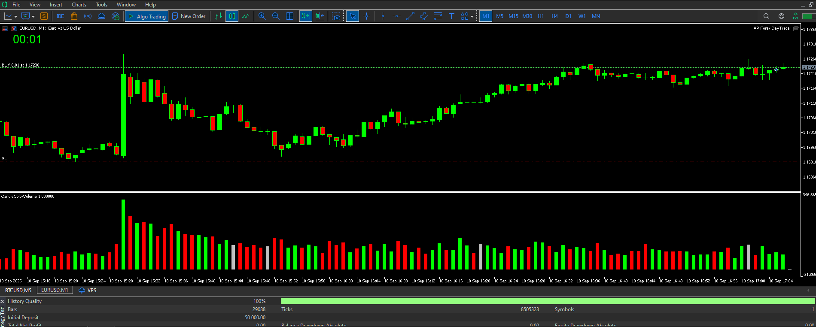Expand the indicators list dropdown arrow
This screenshot has height=327, width=816.
(x=33, y=17)
